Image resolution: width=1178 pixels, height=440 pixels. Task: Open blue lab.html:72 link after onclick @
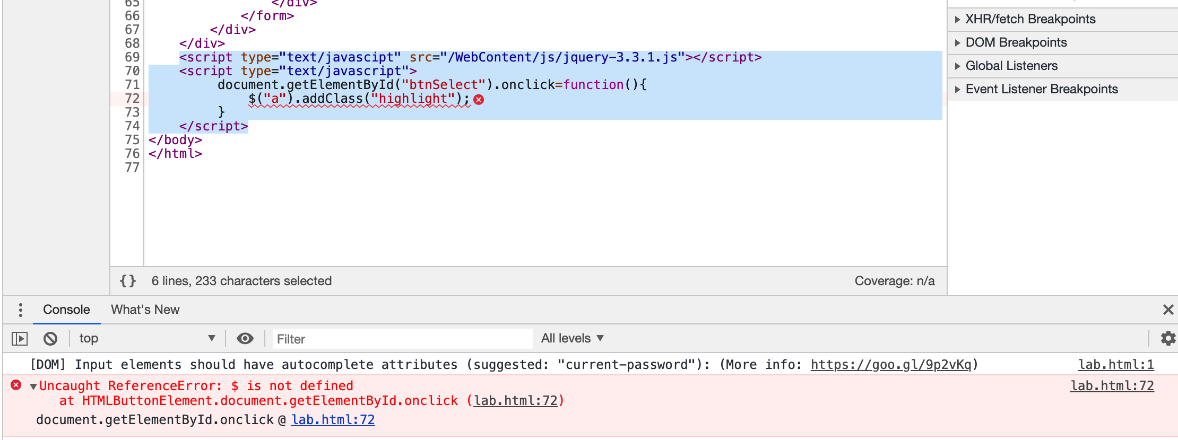coord(333,420)
